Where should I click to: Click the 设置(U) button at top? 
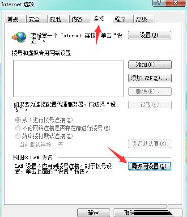[149, 35]
